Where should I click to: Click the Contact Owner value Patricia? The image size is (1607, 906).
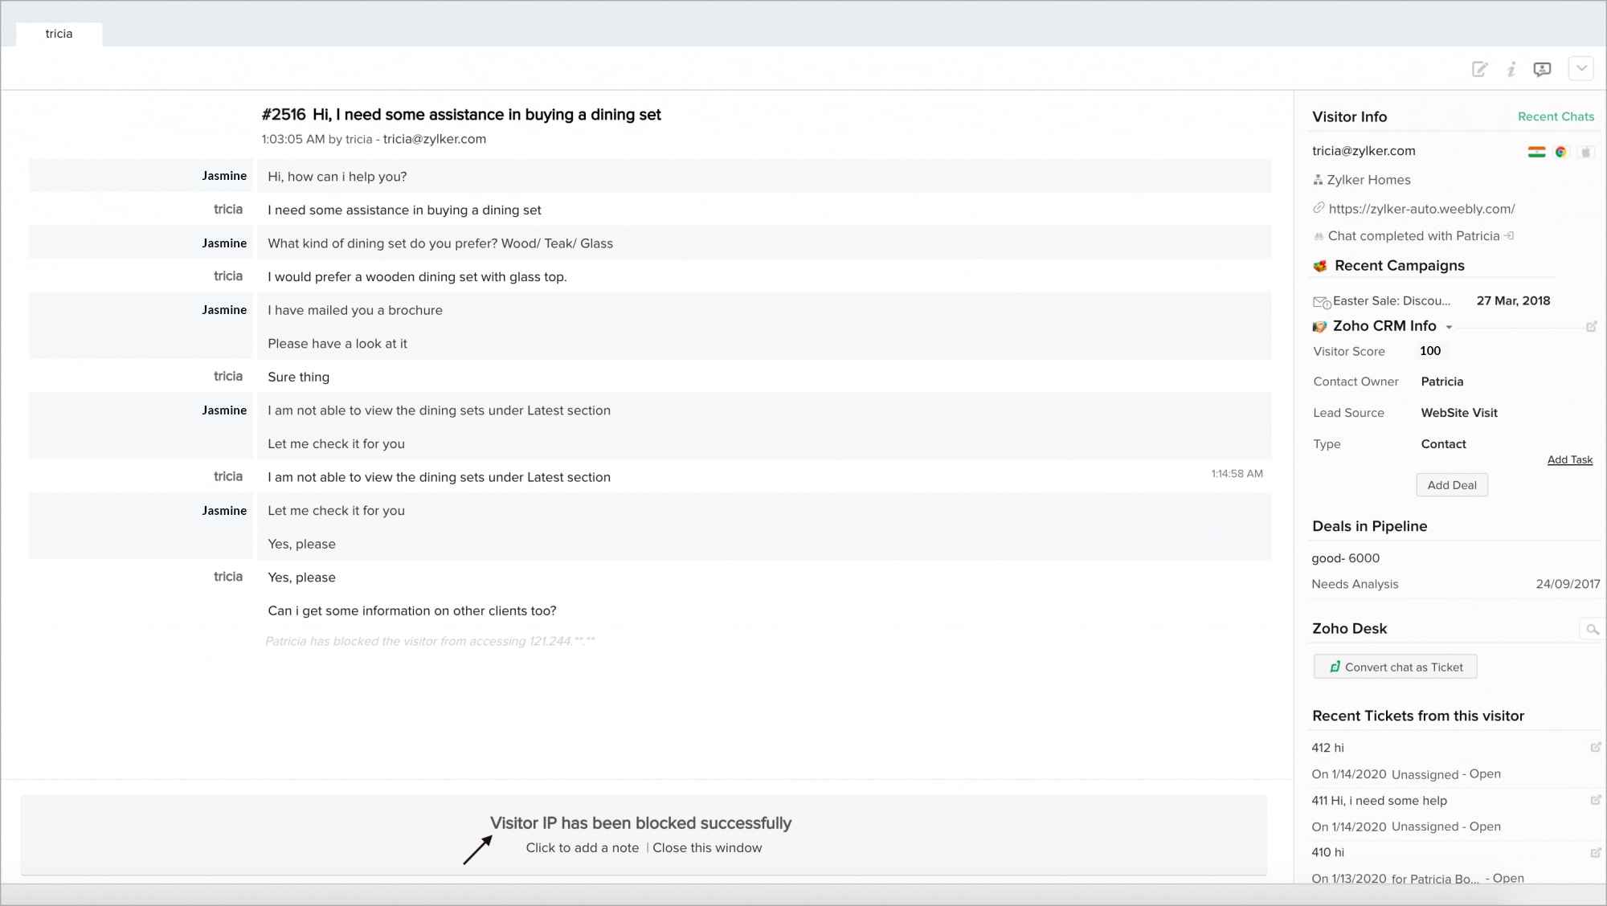tap(1441, 382)
